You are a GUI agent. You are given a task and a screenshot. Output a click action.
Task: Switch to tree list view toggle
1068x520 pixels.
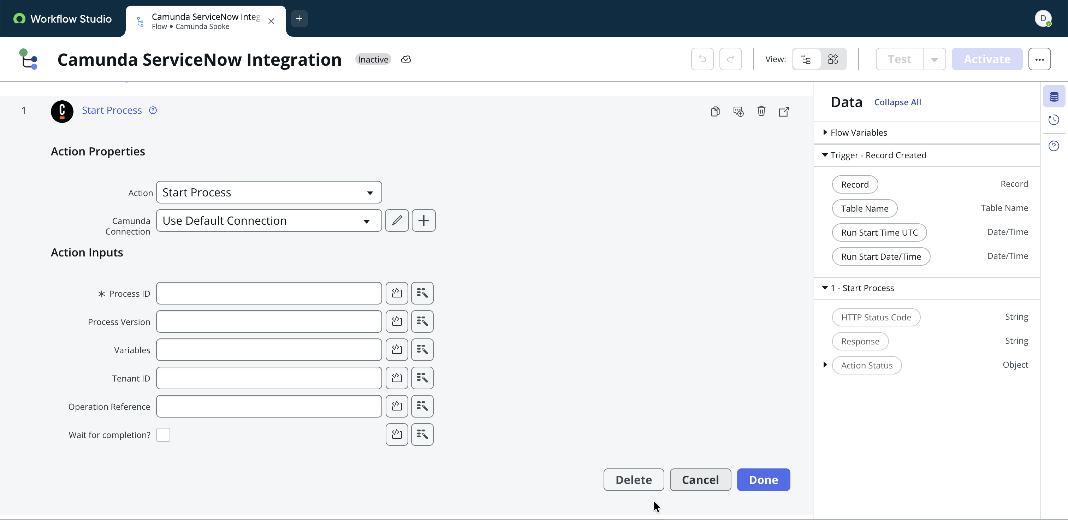click(x=806, y=59)
